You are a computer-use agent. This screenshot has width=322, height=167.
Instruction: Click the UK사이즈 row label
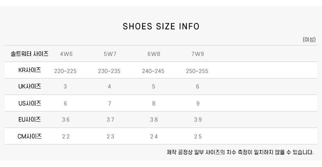pos(29,87)
